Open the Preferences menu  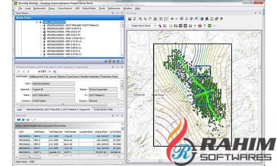tap(114, 8)
